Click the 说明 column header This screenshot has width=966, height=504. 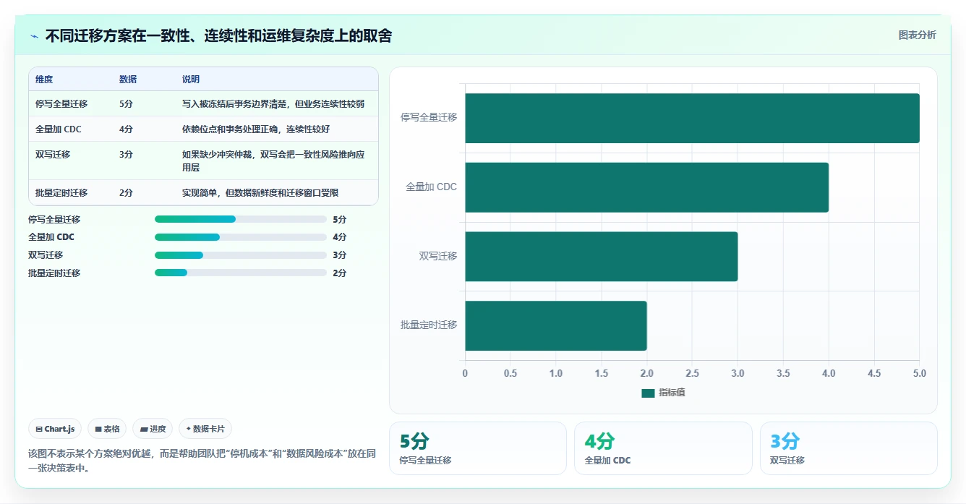(191, 80)
